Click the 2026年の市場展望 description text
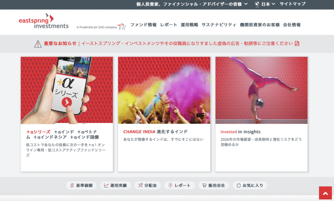 (261, 142)
